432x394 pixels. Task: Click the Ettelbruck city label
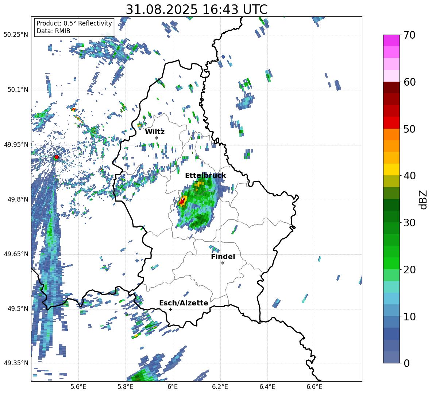205,176
